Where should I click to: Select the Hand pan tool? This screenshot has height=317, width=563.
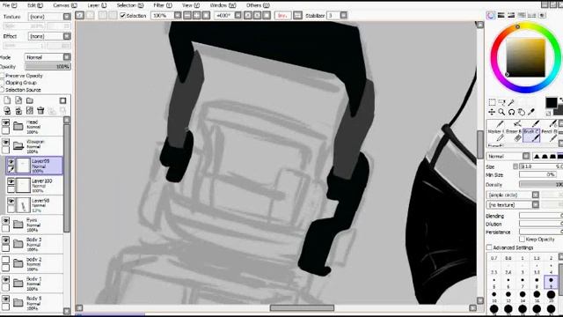pos(521,112)
